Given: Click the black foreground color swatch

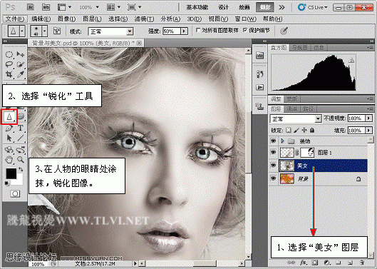Looking at the screenshot, I should coord(11,173).
